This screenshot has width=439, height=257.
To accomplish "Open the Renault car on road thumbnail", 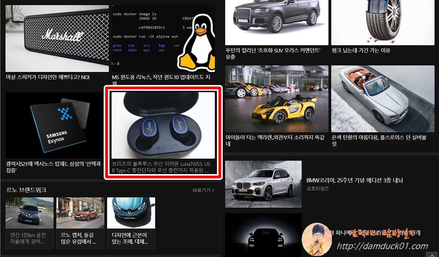I will (x=30, y=213).
